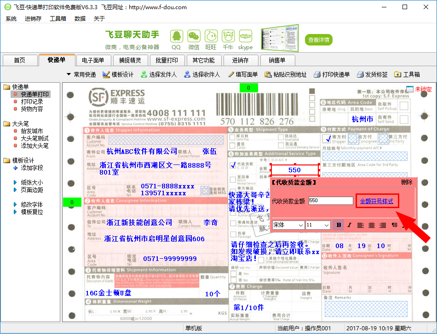Screen dimensions: 437x334
Task: Open the QQ chat assistant icon
Action: 177,36
